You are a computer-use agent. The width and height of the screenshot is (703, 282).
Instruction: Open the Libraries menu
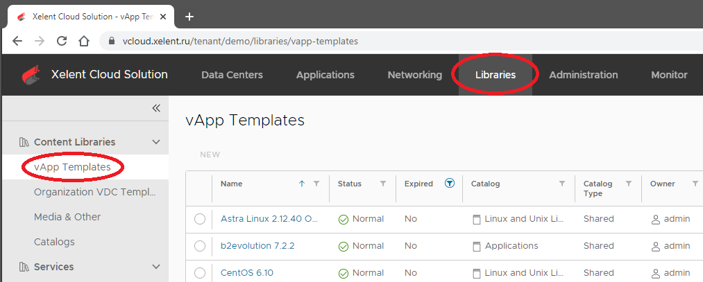(496, 75)
